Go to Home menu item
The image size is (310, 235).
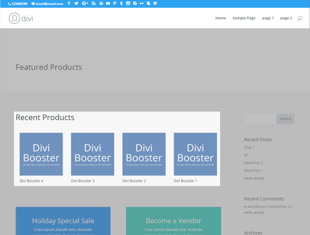coord(221,18)
